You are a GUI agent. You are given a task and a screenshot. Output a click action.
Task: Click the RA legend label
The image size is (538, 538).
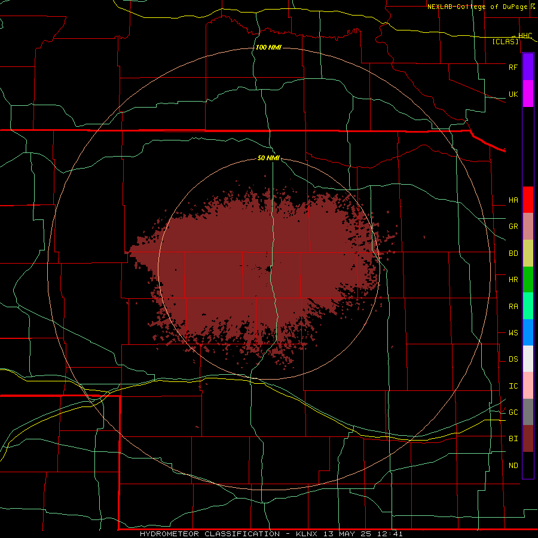coord(513,307)
